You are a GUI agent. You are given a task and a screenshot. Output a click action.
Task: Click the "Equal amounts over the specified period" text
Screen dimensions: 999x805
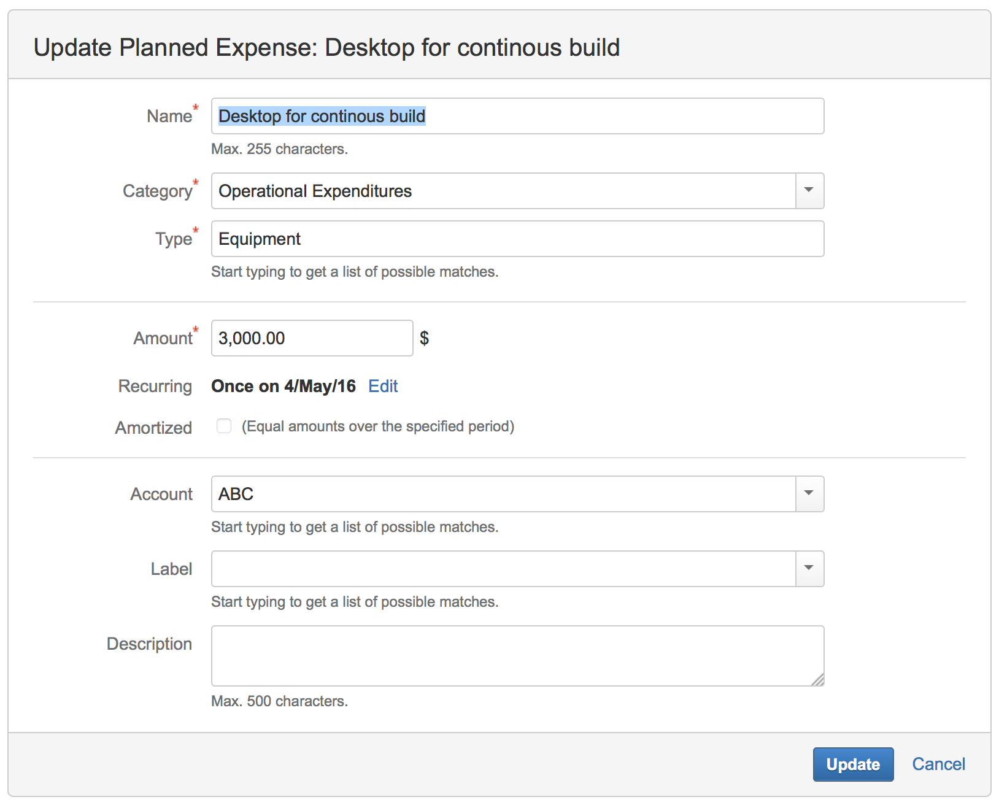click(x=377, y=426)
